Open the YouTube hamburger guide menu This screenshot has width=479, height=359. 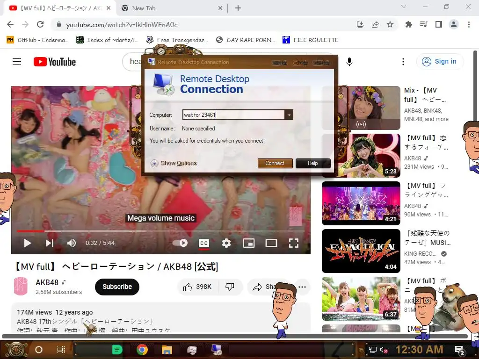(x=17, y=62)
